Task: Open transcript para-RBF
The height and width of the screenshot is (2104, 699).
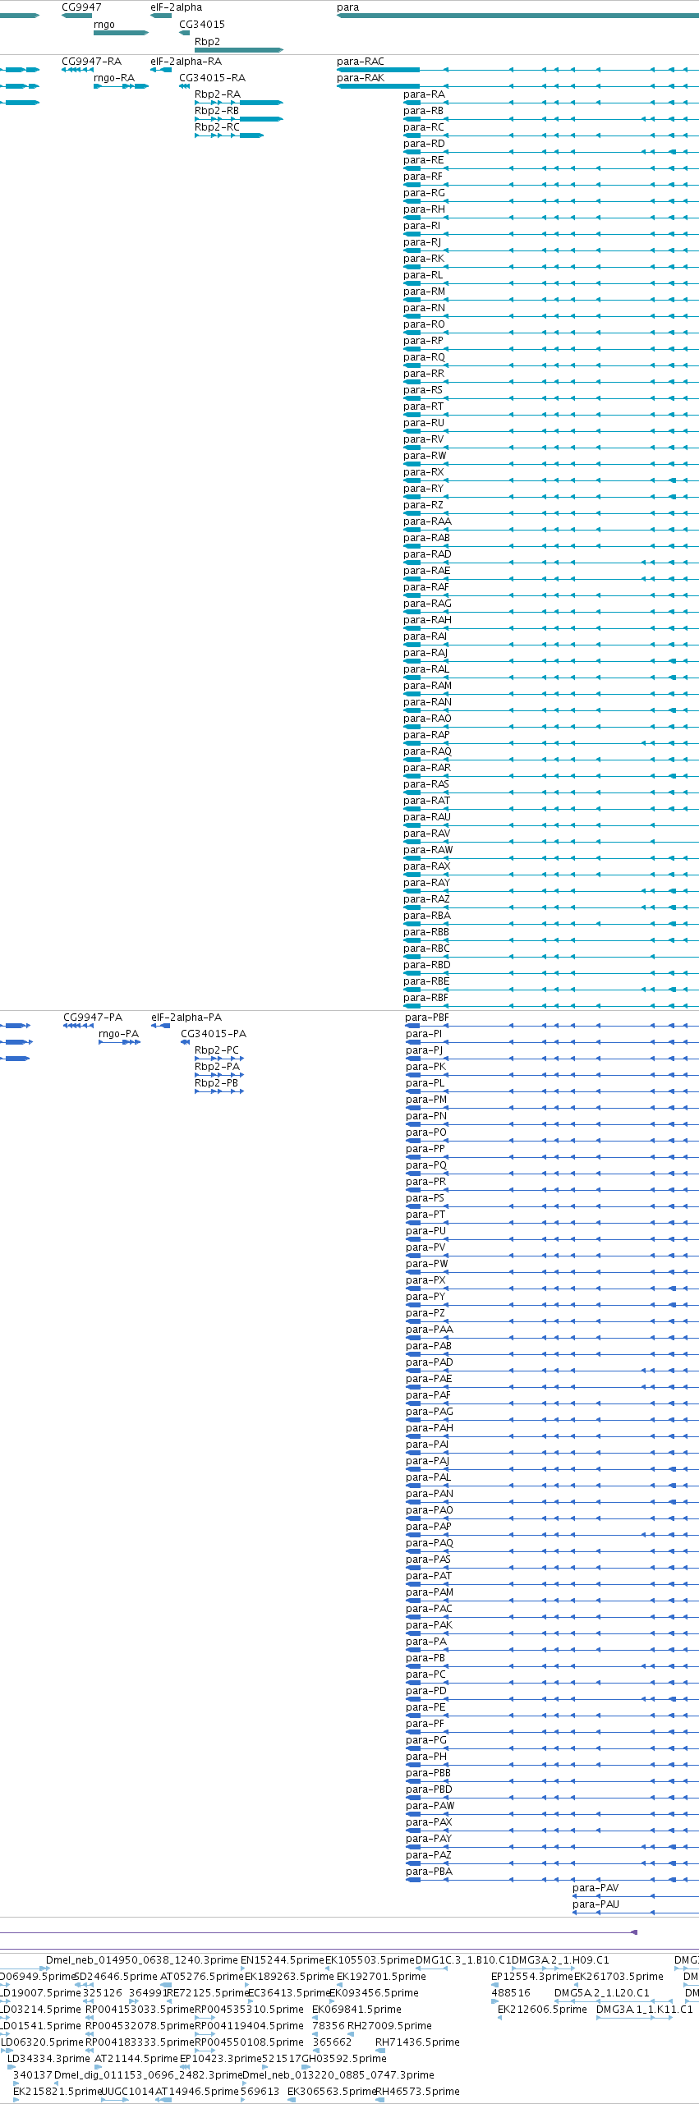Action: coord(426,998)
